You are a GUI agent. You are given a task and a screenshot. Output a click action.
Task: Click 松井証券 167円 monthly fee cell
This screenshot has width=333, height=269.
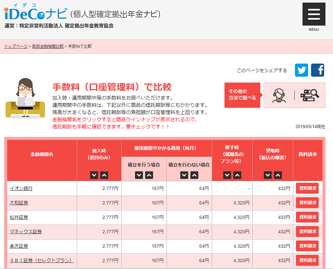144,217
